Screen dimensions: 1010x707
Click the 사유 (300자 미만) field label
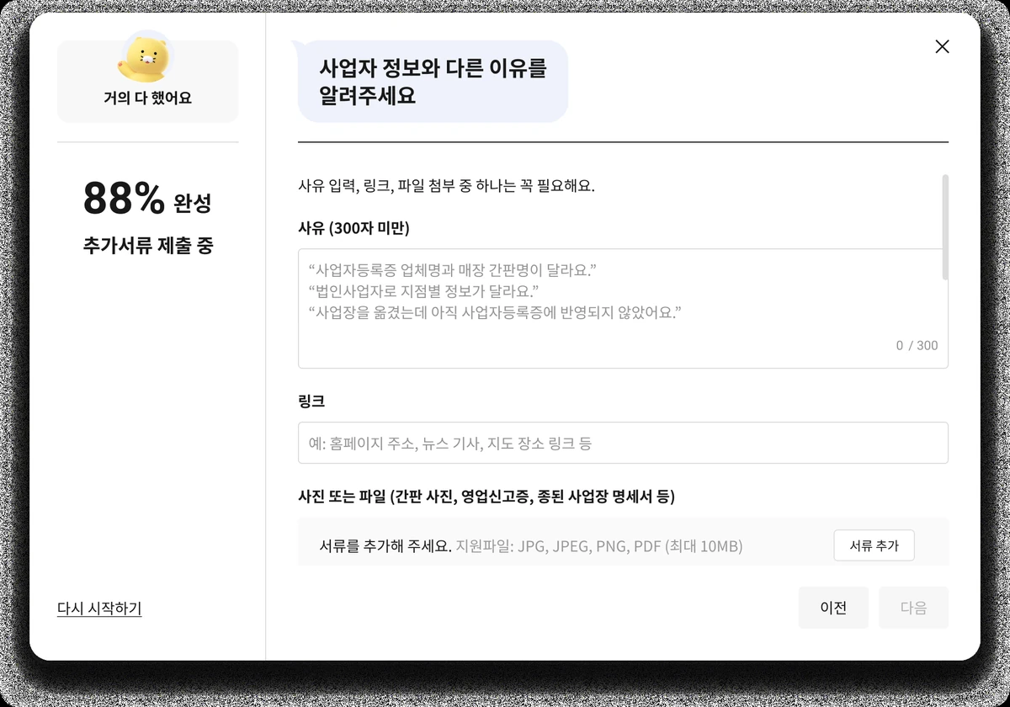pyautogui.click(x=353, y=228)
